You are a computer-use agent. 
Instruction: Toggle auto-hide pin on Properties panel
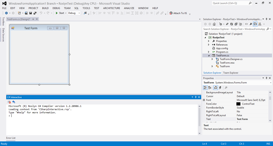(266, 78)
